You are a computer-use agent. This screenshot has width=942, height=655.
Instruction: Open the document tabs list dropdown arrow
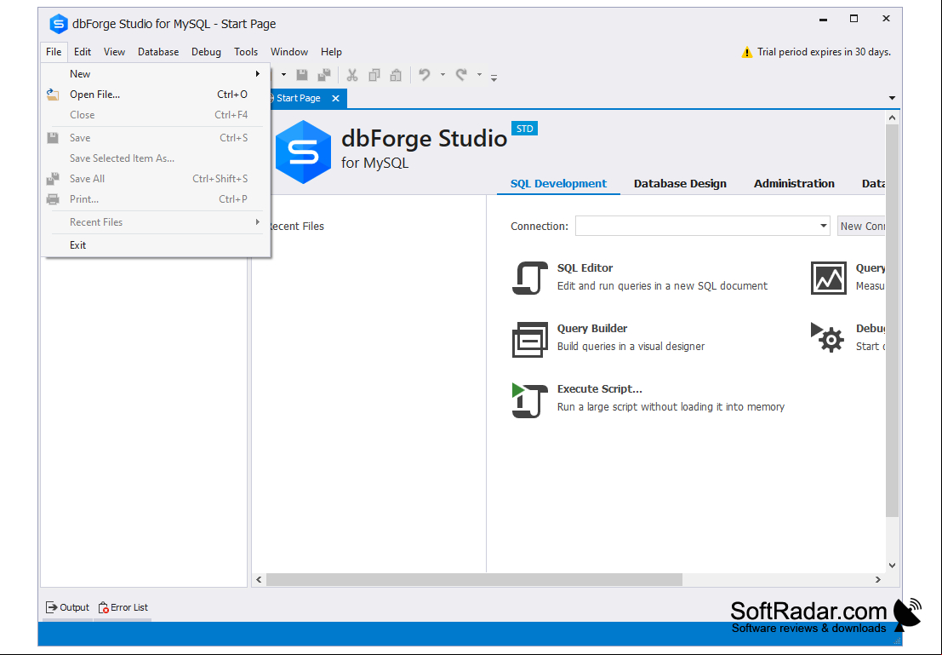click(892, 98)
